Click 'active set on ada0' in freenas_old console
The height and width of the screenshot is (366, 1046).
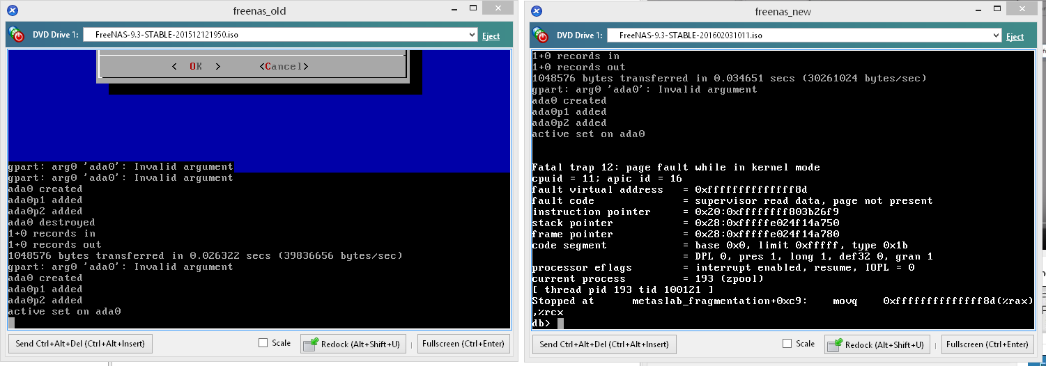pos(64,311)
